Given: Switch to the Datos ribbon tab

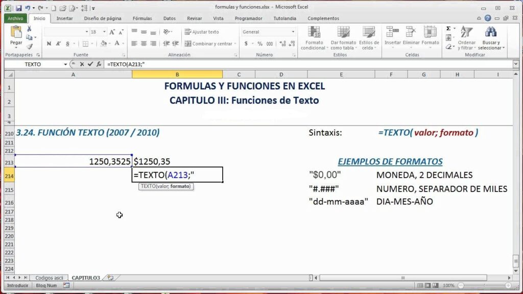Looking at the screenshot, I should click(x=170, y=19).
